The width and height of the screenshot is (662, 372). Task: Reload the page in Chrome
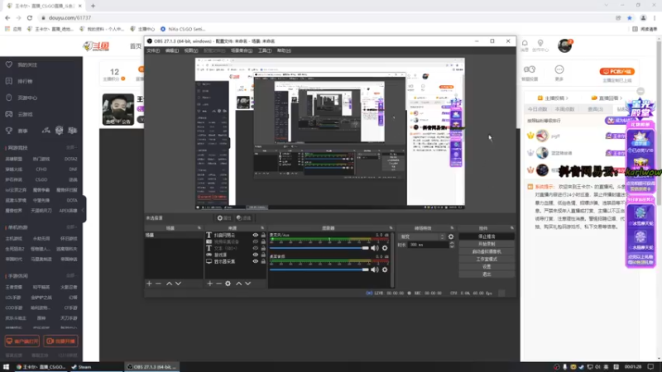coord(30,17)
